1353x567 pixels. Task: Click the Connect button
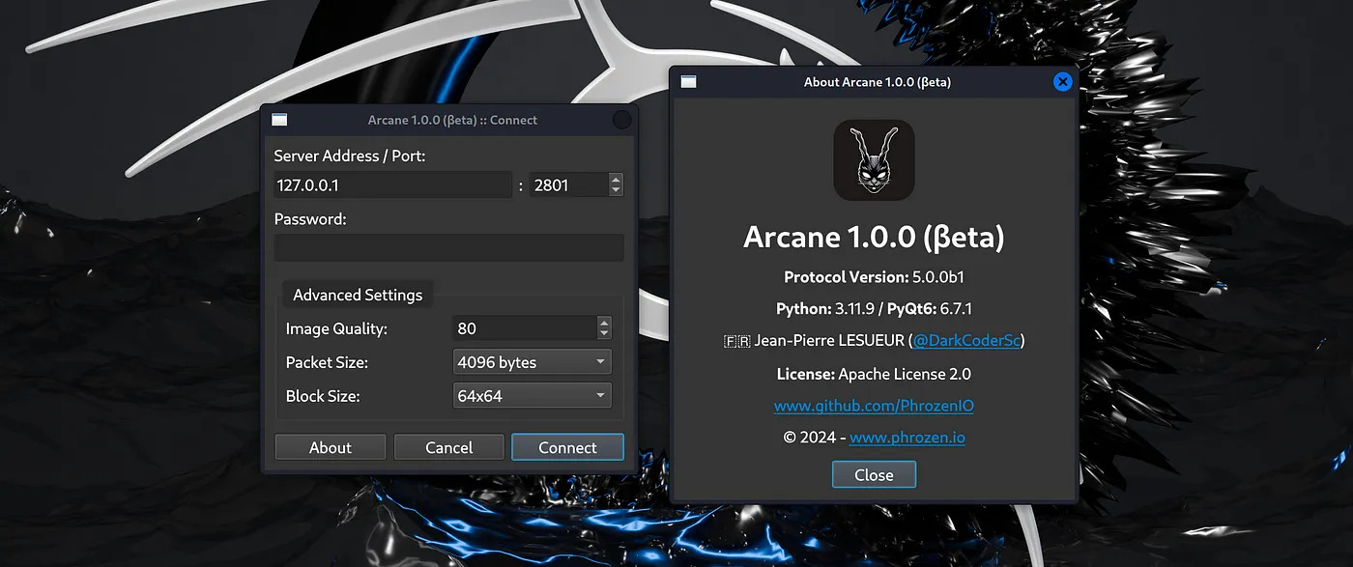click(567, 447)
